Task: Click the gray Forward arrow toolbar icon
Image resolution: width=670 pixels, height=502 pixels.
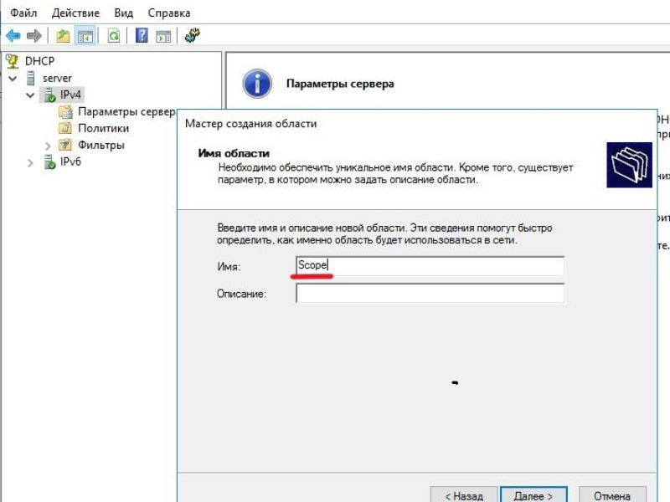Action: click(x=34, y=35)
